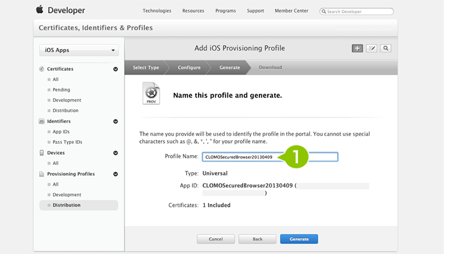The image size is (452, 254).
Task: Select App IDs in the sidebar
Action: 61,132
